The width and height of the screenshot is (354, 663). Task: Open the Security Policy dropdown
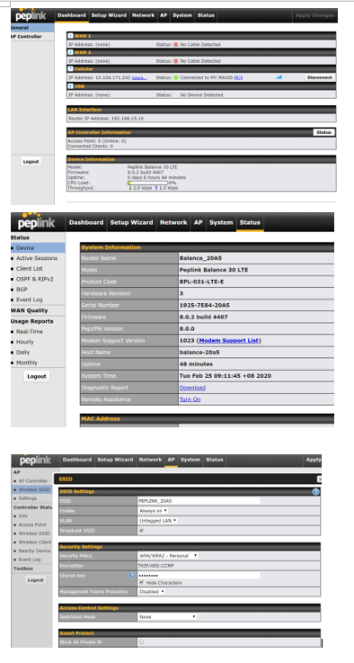point(169,556)
